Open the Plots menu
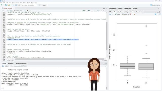162x91 pixels. click(13, 3)
